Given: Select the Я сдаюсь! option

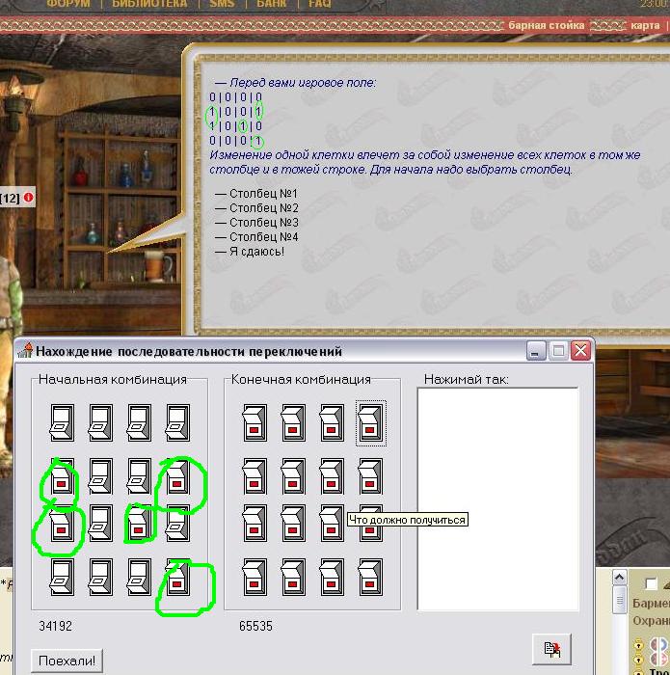Looking at the screenshot, I should (256, 252).
